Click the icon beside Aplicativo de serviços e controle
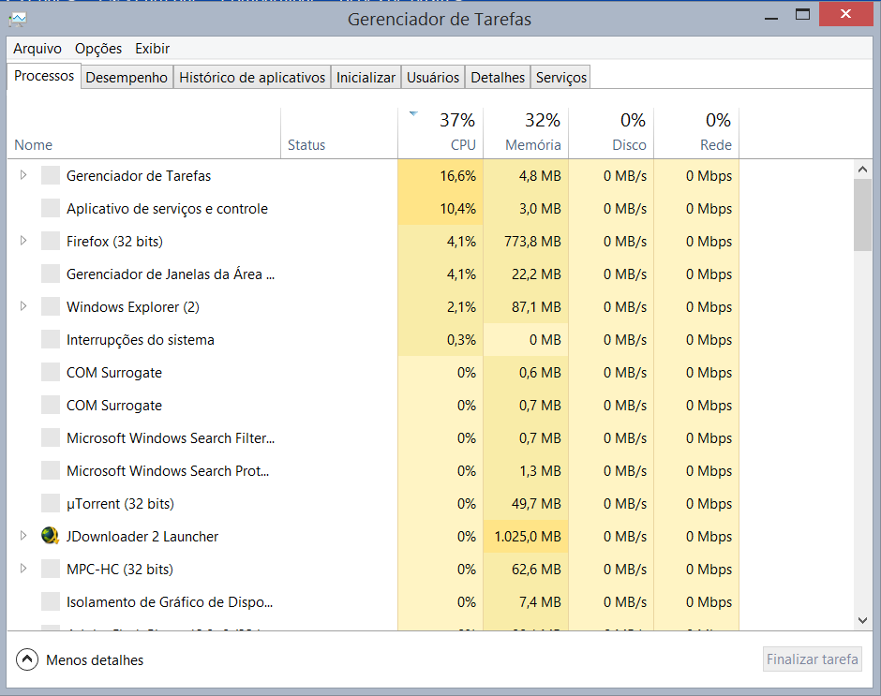The width and height of the screenshot is (881, 696). (x=50, y=208)
